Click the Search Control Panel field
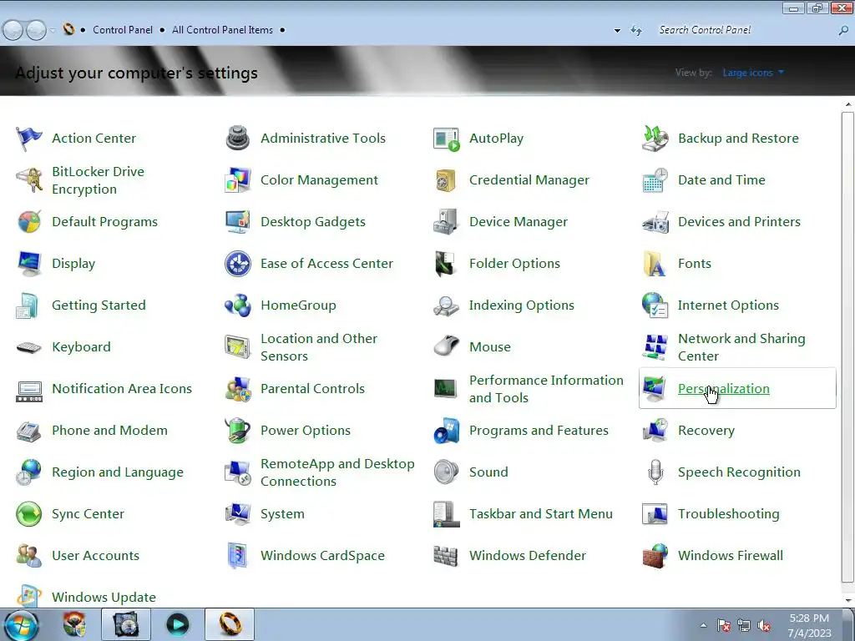Image resolution: width=855 pixels, height=641 pixels. pyautogui.click(x=746, y=30)
